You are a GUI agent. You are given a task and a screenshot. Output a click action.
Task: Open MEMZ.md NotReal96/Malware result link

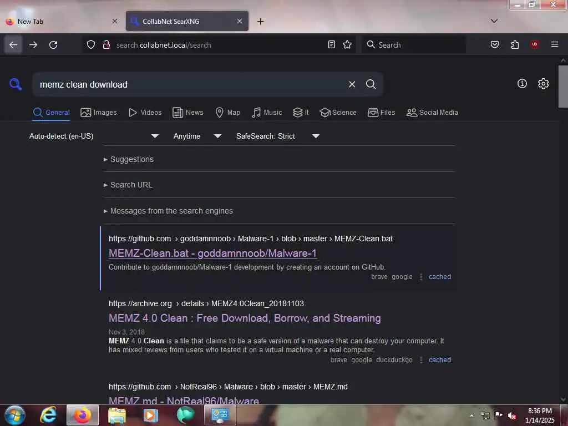[x=184, y=400]
